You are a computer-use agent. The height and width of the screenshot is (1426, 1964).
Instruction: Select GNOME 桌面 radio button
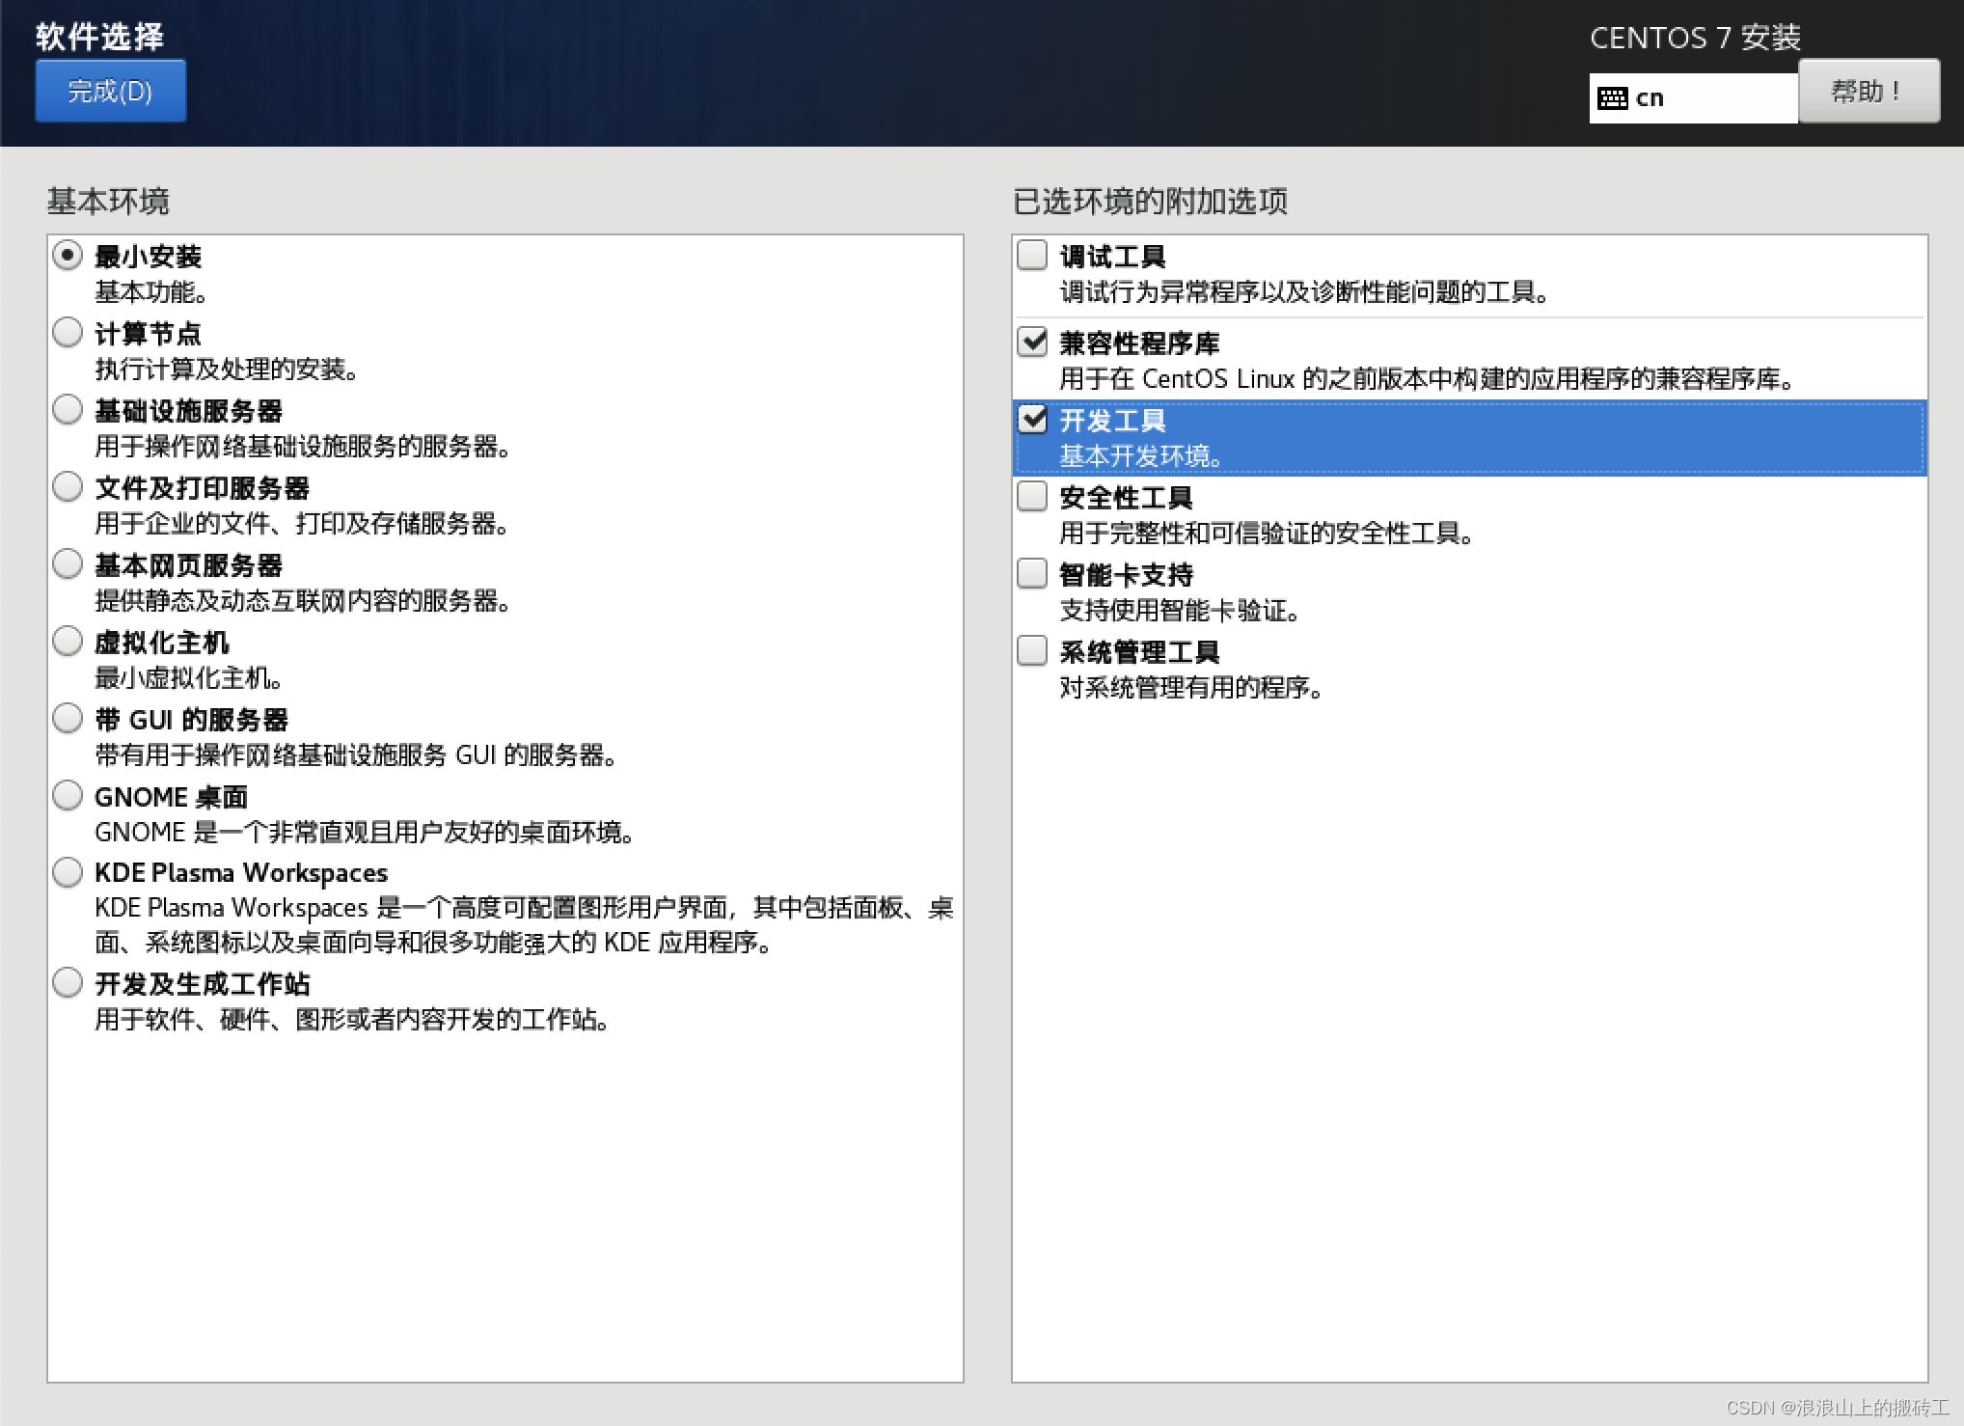(x=68, y=796)
